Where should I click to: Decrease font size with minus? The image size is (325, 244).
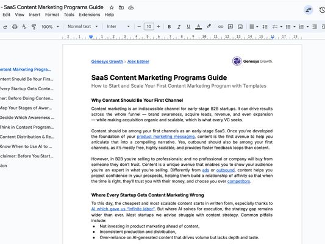139,27
